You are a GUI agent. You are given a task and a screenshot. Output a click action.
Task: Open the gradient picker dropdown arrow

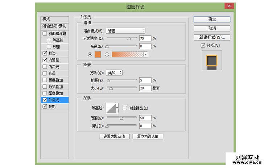click(x=146, y=54)
